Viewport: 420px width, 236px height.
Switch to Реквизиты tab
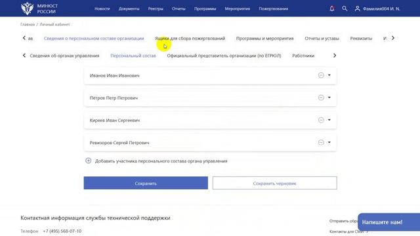(x=361, y=39)
